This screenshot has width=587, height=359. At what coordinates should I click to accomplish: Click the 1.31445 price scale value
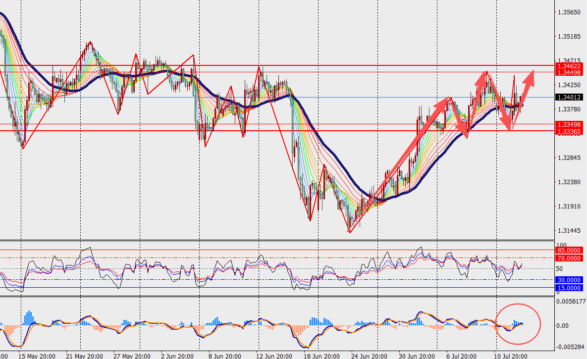point(569,231)
